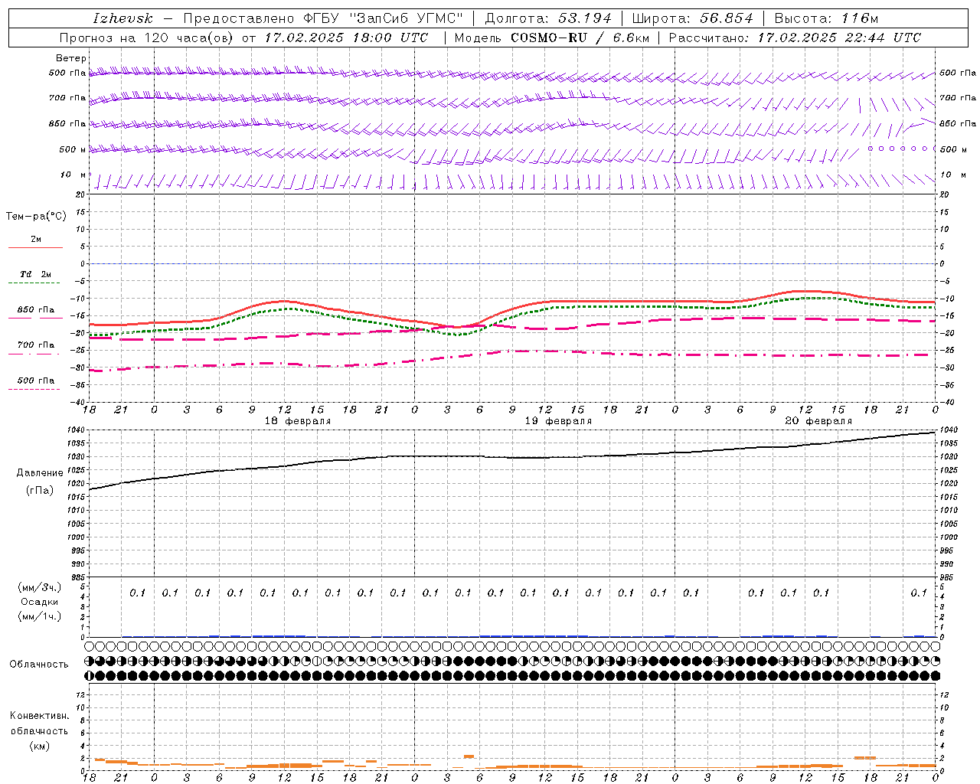This screenshot has height=784, width=980.
Task: Click the 'Td 2м' dew point legend entry
Action: click(36, 274)
